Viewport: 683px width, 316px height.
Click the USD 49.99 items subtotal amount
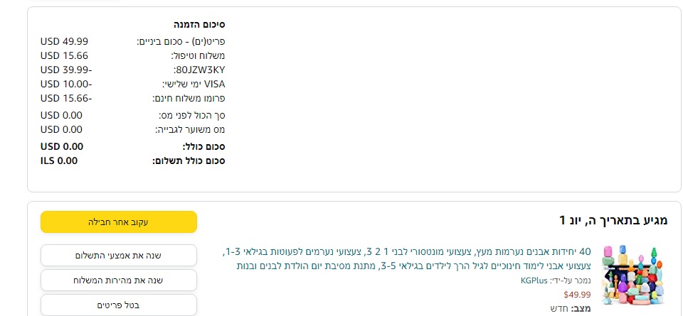coord(65,41)
